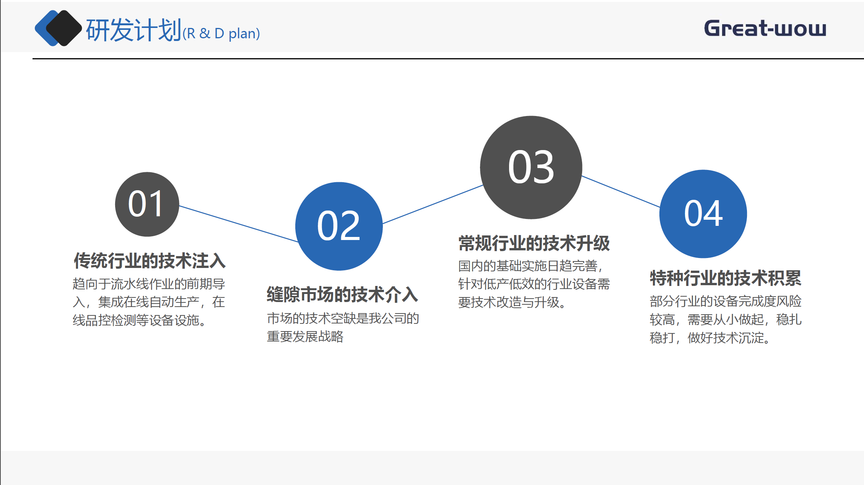The width and height of the screenshot is (864, 485).
Task: Click connector line between 02 and 03
Action: pyautogui.click(x=432, y=204)
